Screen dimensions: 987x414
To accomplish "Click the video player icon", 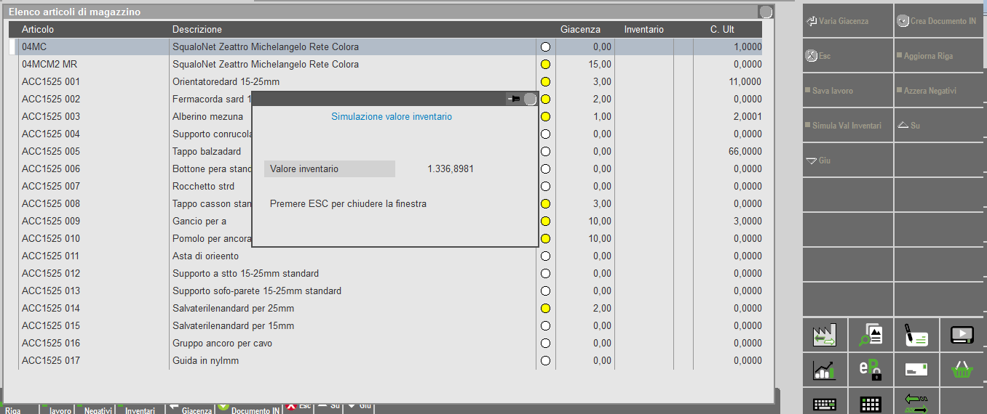I will point(962,335).
